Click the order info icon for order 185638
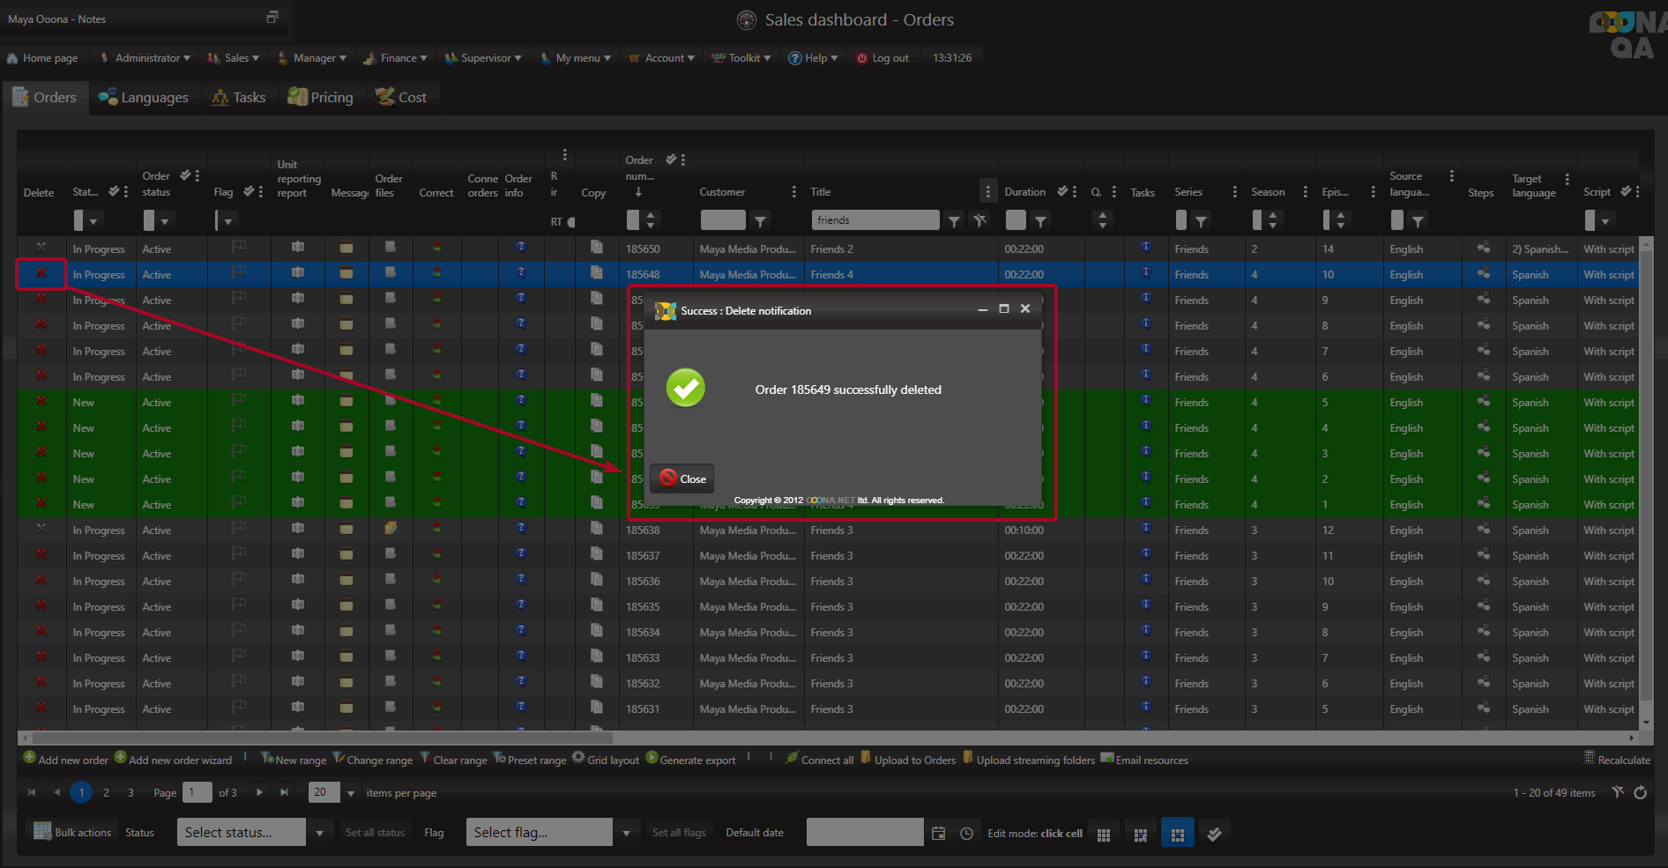The width and height of the screenshot is (1668, 868). point(521,529)
